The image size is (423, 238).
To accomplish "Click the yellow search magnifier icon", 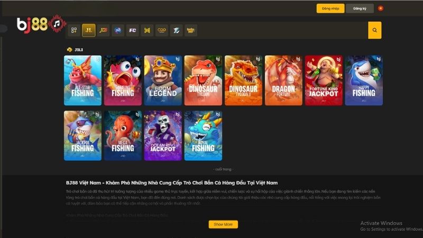I will 375,30.
